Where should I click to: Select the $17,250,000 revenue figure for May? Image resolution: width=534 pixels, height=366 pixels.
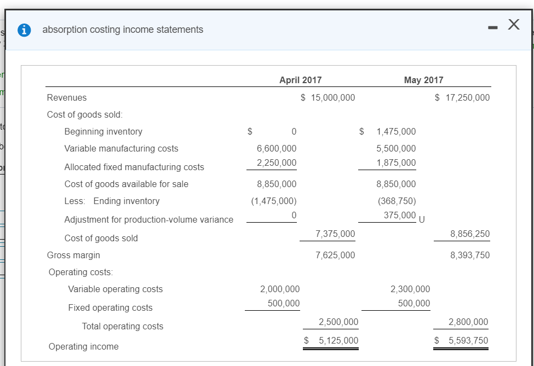pyautogui.click(x=463, y=97)
